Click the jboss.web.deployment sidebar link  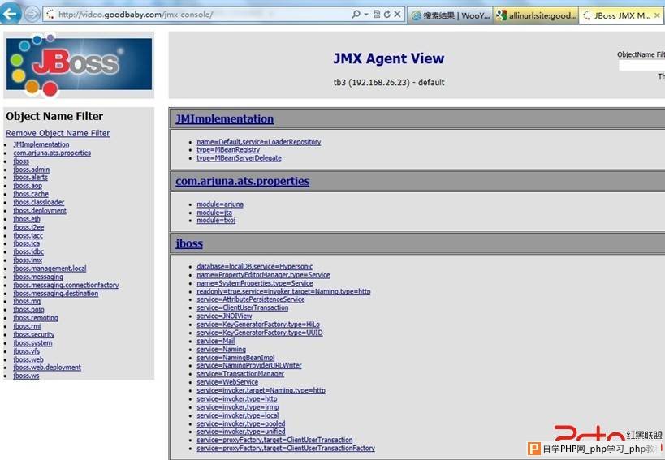(46, 368)
